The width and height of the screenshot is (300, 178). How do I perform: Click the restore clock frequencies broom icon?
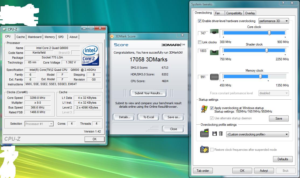point(204,149)
